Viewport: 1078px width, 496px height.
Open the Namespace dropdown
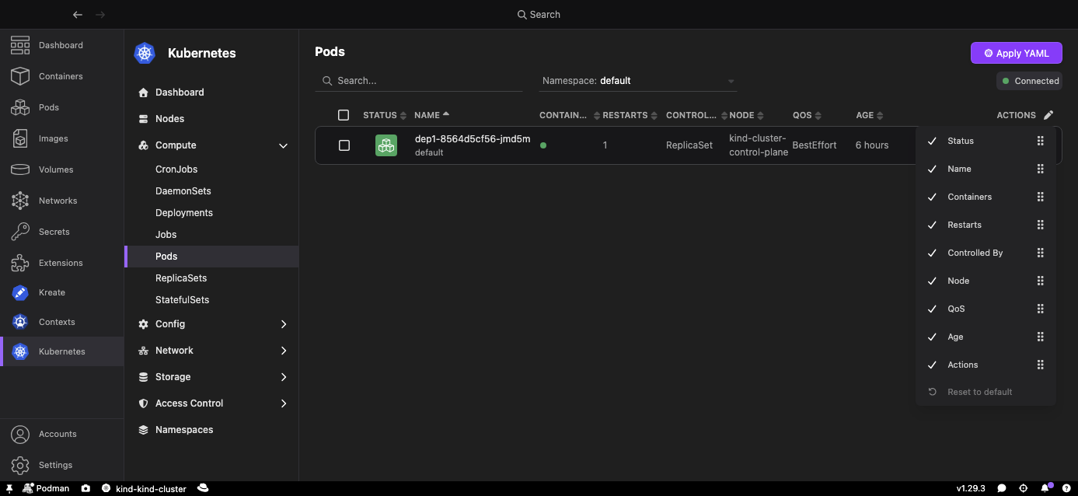coord(637,81)
